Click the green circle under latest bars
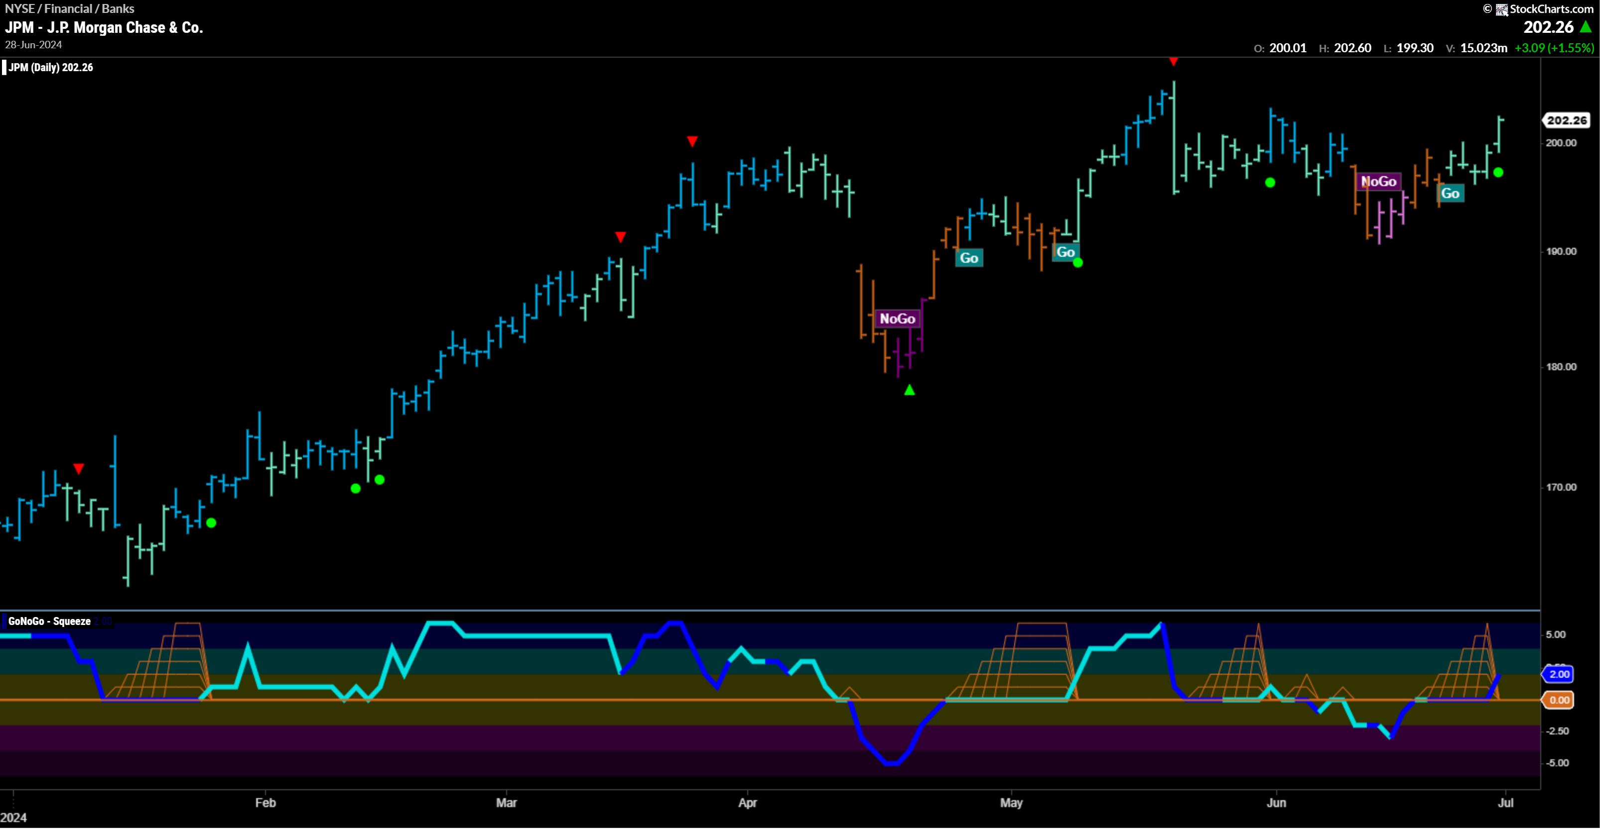The width and height of the screenshot is (1600, 829). coord(1498,173)
